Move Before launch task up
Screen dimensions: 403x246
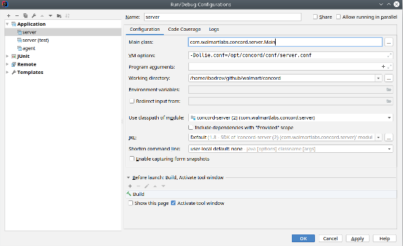coord(155,186)
